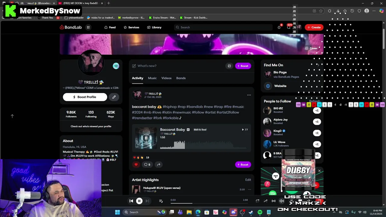Close the streaming services ad card
This screenshot has width=386, height=217.
(x=319, y=171)
